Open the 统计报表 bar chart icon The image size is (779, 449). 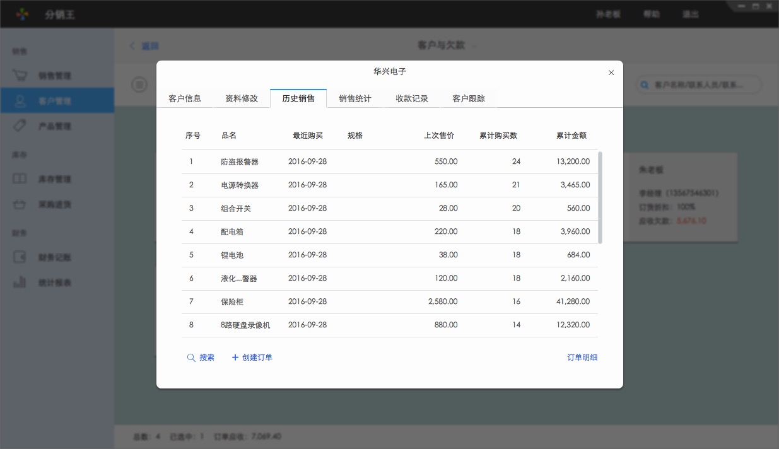coord(20,283)
